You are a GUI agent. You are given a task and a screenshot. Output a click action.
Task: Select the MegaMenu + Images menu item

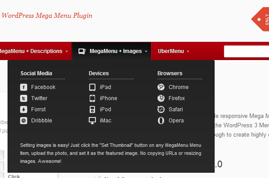[x=112, y=51]
